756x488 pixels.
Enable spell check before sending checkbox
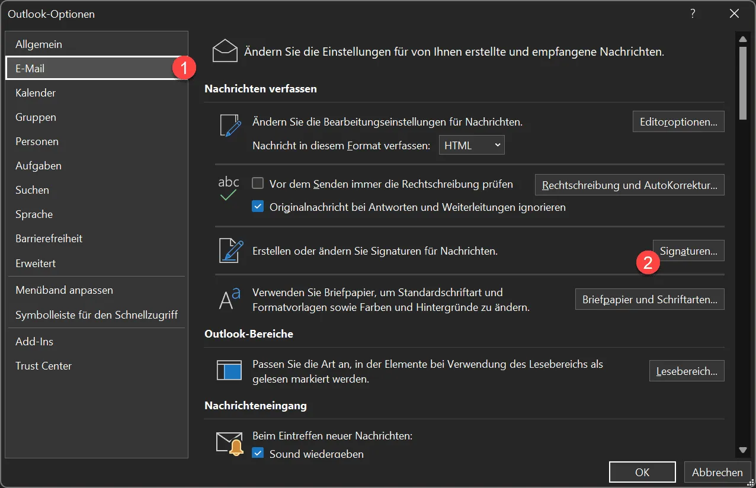pos(258,184)
